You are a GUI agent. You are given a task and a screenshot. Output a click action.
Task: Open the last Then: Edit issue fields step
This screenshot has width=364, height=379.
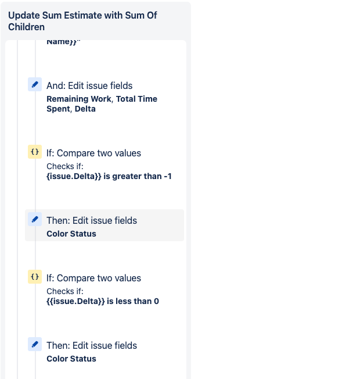[92, 346]
